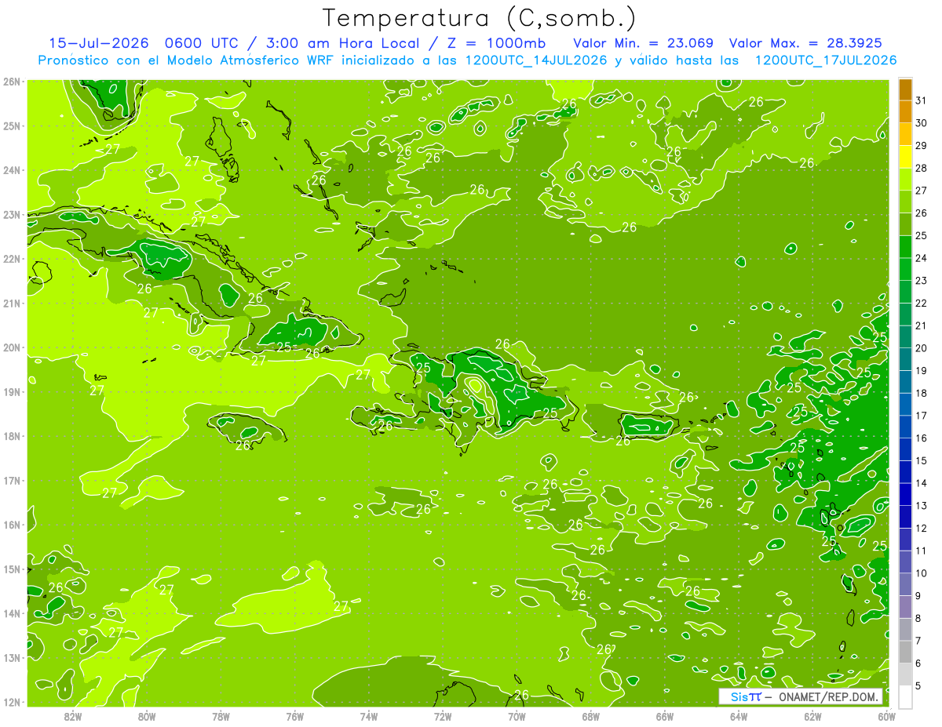This screenshot has height=727, width=942.
Task: Click the "22N" latitude axis label
Action: click(x=12, y=259)
